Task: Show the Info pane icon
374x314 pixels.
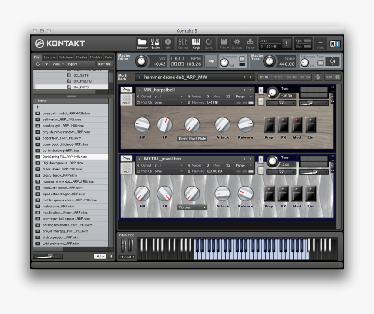Action: coord(168,43)
